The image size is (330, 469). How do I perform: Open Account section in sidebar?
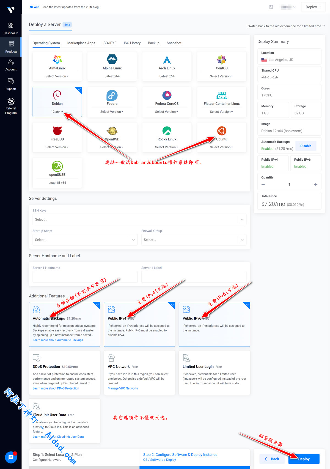11,65
